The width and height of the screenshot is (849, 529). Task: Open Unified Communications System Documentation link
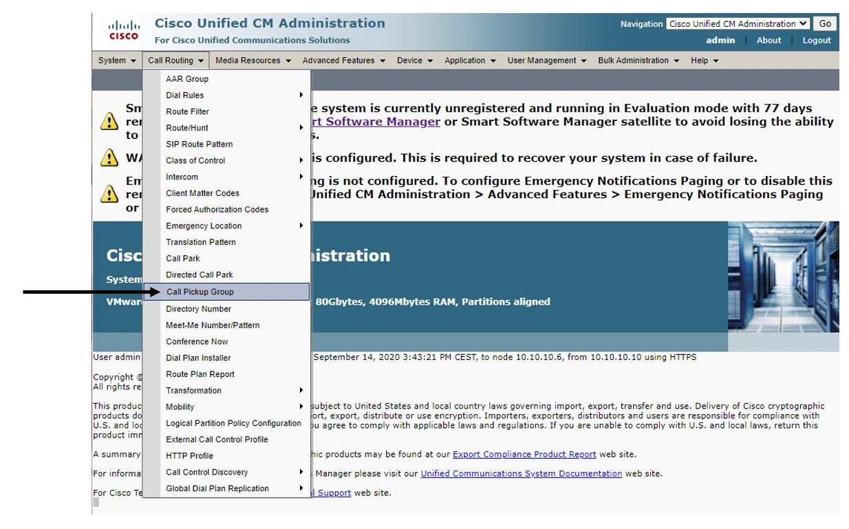[522, 473]
